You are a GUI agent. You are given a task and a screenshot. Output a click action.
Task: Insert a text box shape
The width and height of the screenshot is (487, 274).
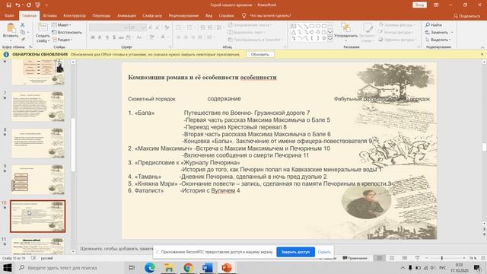(x=294, y=26)
